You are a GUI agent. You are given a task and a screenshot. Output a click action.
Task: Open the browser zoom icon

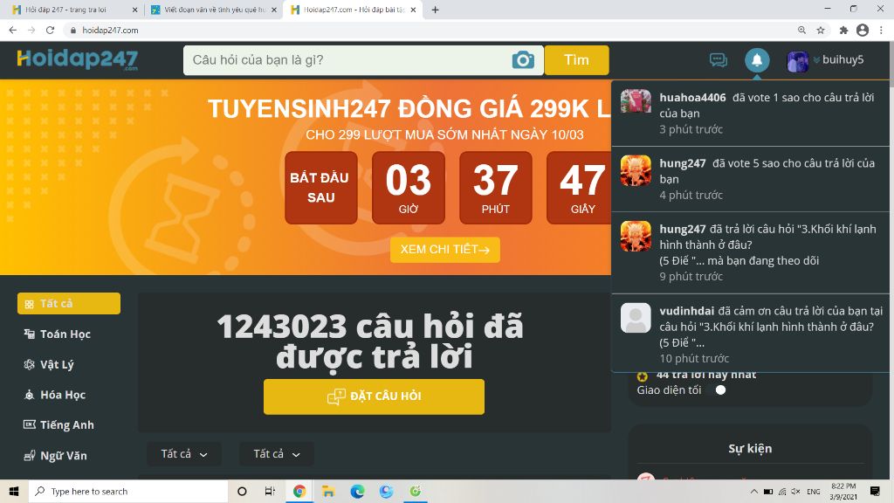click(x=801, y=31)
